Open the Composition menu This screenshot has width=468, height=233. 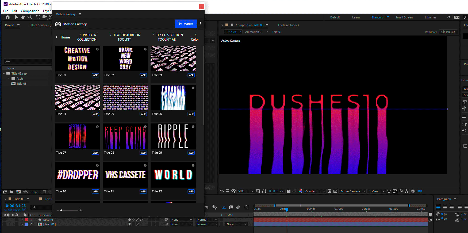click(30, 11)
